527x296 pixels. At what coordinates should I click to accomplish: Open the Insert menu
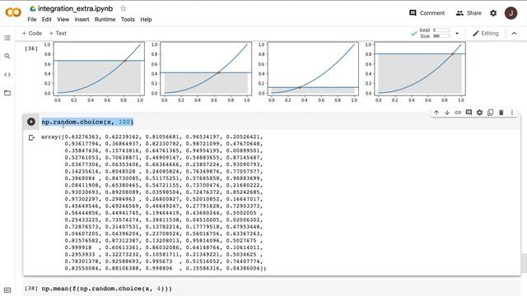tap(82, 20)
